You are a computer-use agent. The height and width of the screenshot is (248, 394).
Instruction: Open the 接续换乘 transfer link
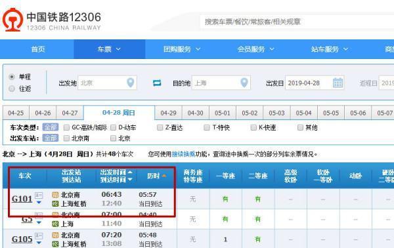(184, 154)
